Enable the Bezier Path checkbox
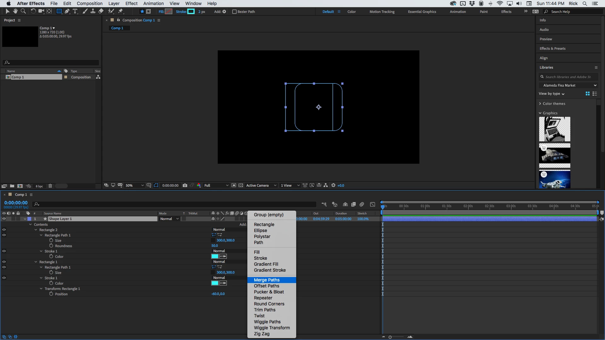This screenshot has width=605, height=340. coord(234,12)
